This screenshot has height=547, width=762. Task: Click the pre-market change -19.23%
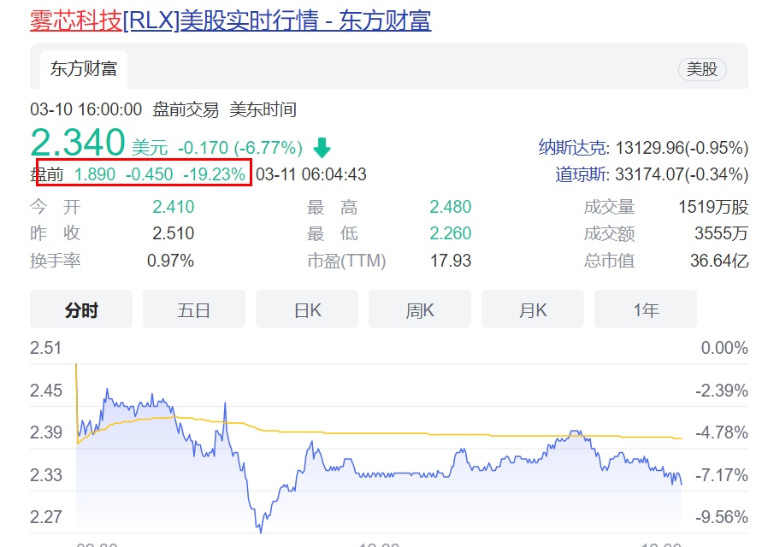coord(215,174)
